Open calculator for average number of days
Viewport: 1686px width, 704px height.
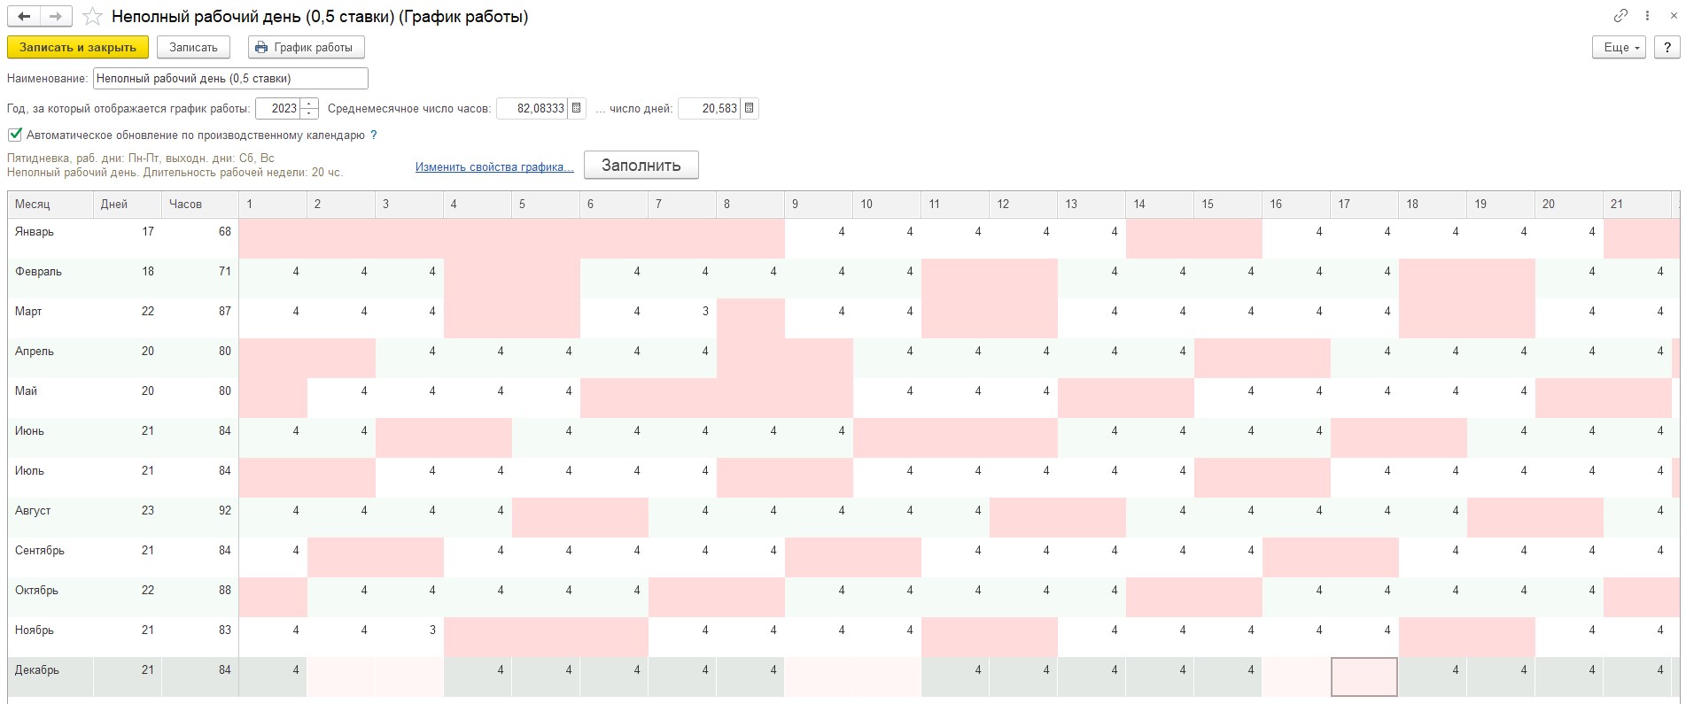coord(750,108)
